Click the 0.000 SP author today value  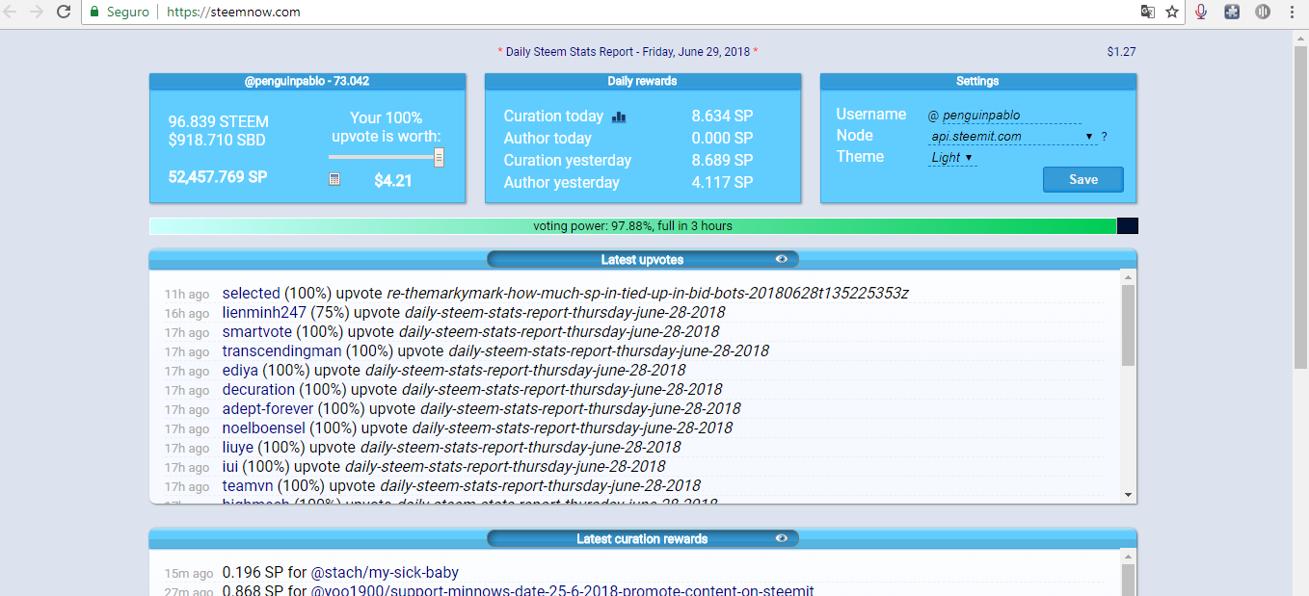pyautogui.click(x=722, y=139)
